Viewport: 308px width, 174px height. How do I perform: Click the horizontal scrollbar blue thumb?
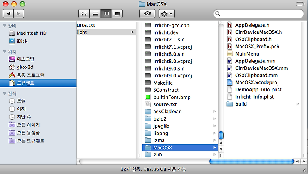pyautogui.click(x=252, y=162)
